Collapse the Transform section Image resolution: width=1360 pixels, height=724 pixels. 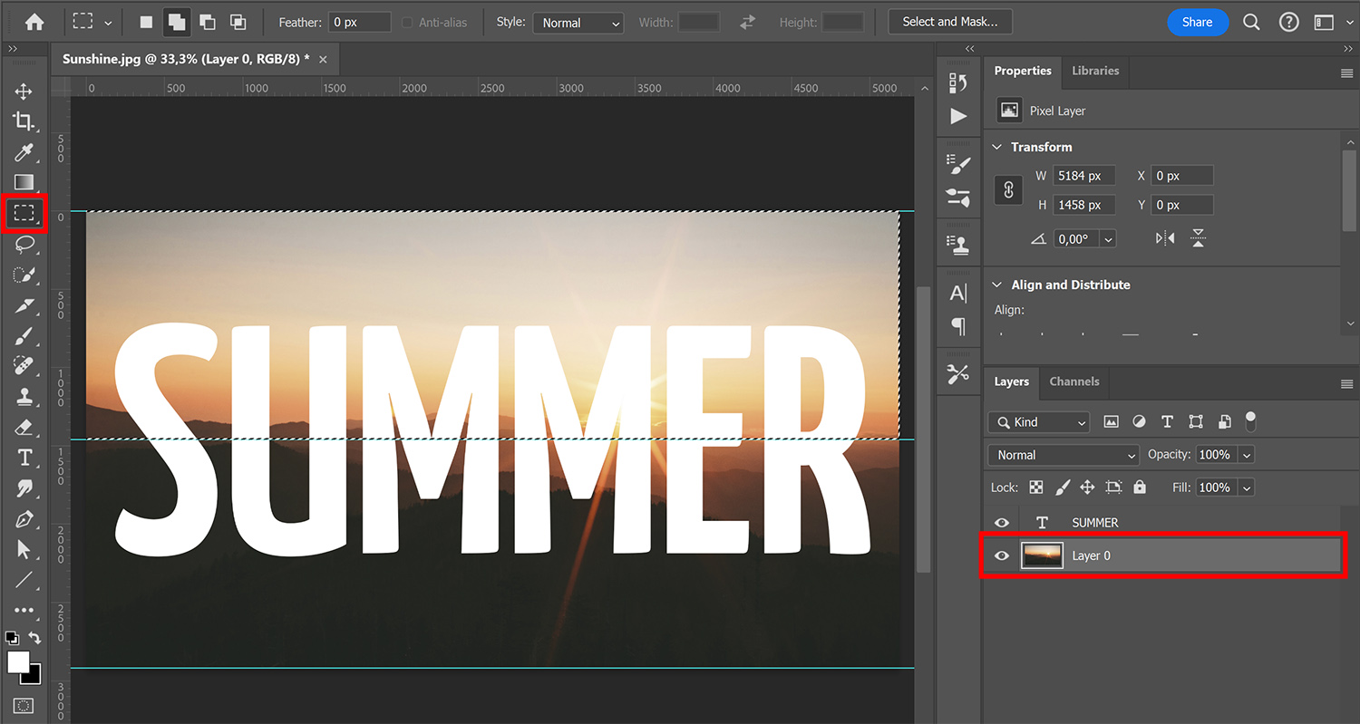[997, 146]
